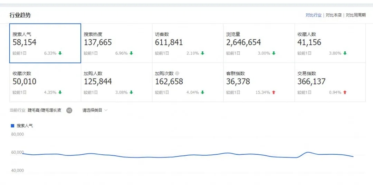Click the gray info icon beside 加购次数
The image size is (373, 185).
[x=177, y=73]
